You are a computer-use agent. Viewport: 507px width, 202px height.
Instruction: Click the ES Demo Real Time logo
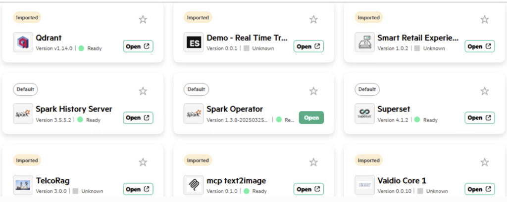(194, 42)
